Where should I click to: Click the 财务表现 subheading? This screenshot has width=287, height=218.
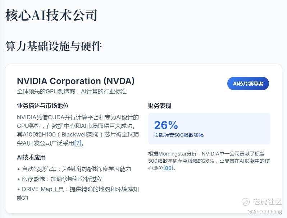coord(160,106)
